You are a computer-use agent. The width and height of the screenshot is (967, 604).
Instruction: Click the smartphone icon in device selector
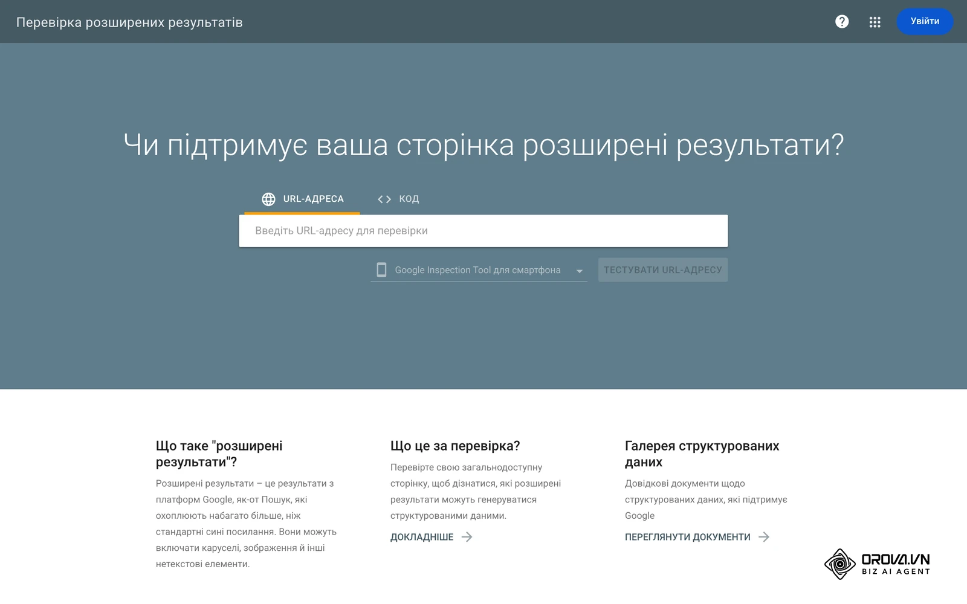click(381, 270)
